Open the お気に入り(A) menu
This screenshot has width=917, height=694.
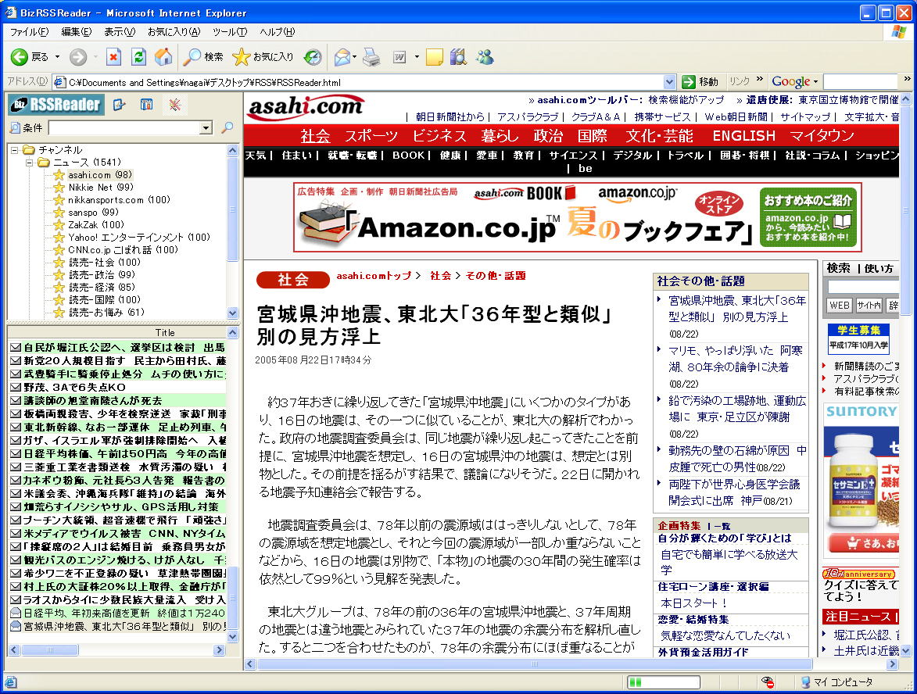pos(174,31)
